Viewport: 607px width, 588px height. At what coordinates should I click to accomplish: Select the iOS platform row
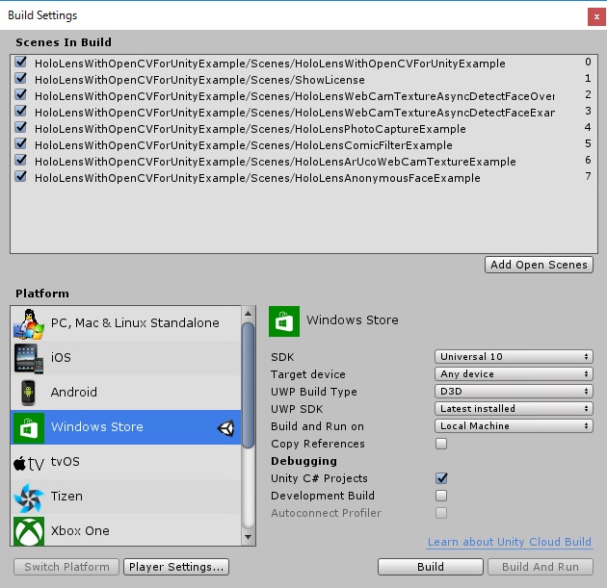pyautogui.click(x=126, y=358)
